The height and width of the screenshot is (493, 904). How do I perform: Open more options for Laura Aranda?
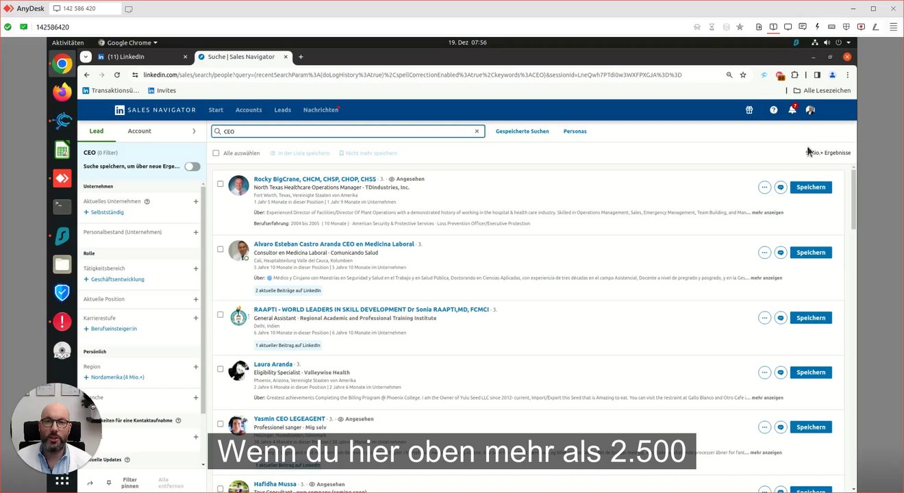click(x=764, y=372)
